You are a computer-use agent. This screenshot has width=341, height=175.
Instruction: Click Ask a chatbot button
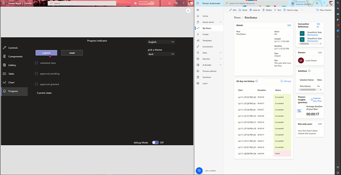(x=199, y=171)
